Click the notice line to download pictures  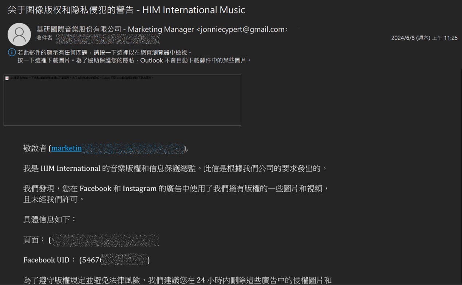[135, 60]
